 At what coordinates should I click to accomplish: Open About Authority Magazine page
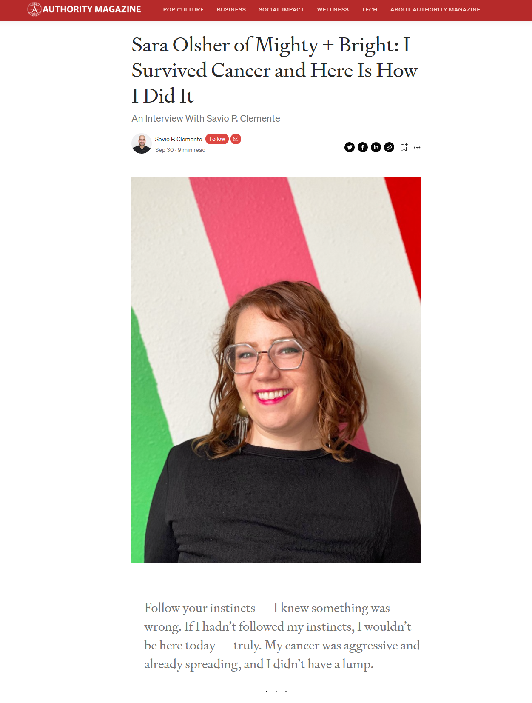tap(435, 9)
